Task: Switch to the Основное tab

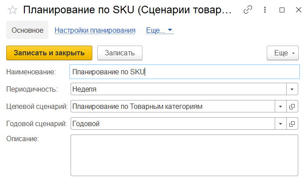Action: (28, 31)
